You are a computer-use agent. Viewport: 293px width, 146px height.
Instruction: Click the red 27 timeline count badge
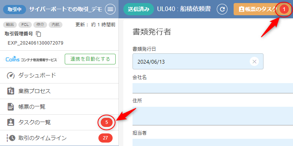(x=105, y=138)
